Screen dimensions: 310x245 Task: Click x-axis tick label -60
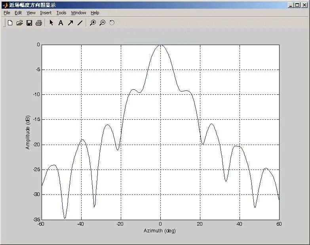41,224
